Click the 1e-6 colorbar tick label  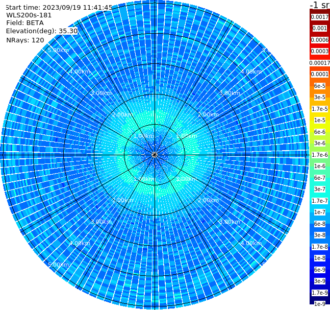[320, 166]
